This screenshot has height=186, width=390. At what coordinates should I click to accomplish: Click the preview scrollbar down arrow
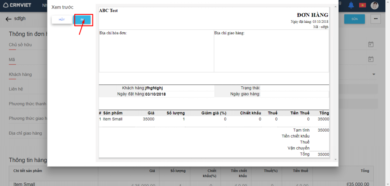335,159
